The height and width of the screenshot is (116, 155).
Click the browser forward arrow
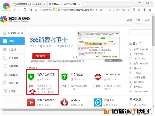(x=20, y=10)
